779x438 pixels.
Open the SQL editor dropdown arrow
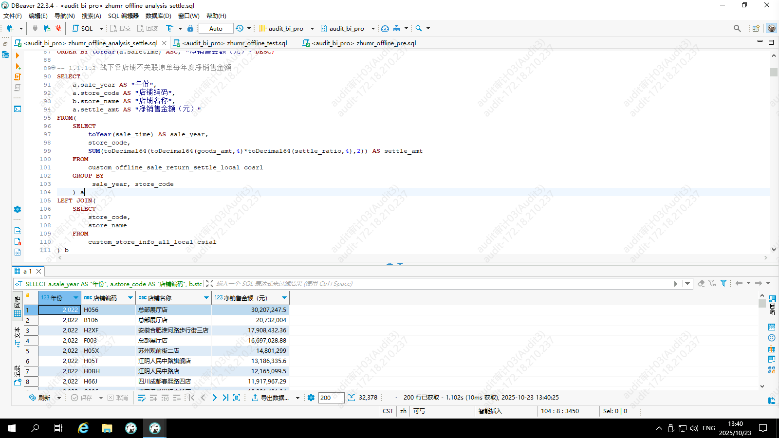101,28
